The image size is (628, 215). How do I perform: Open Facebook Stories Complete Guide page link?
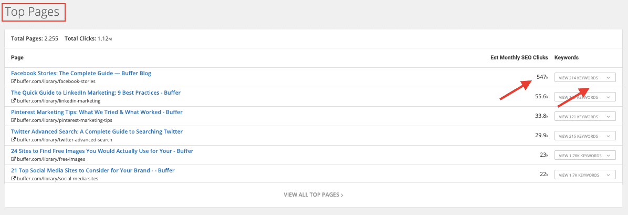coord(81,73)
